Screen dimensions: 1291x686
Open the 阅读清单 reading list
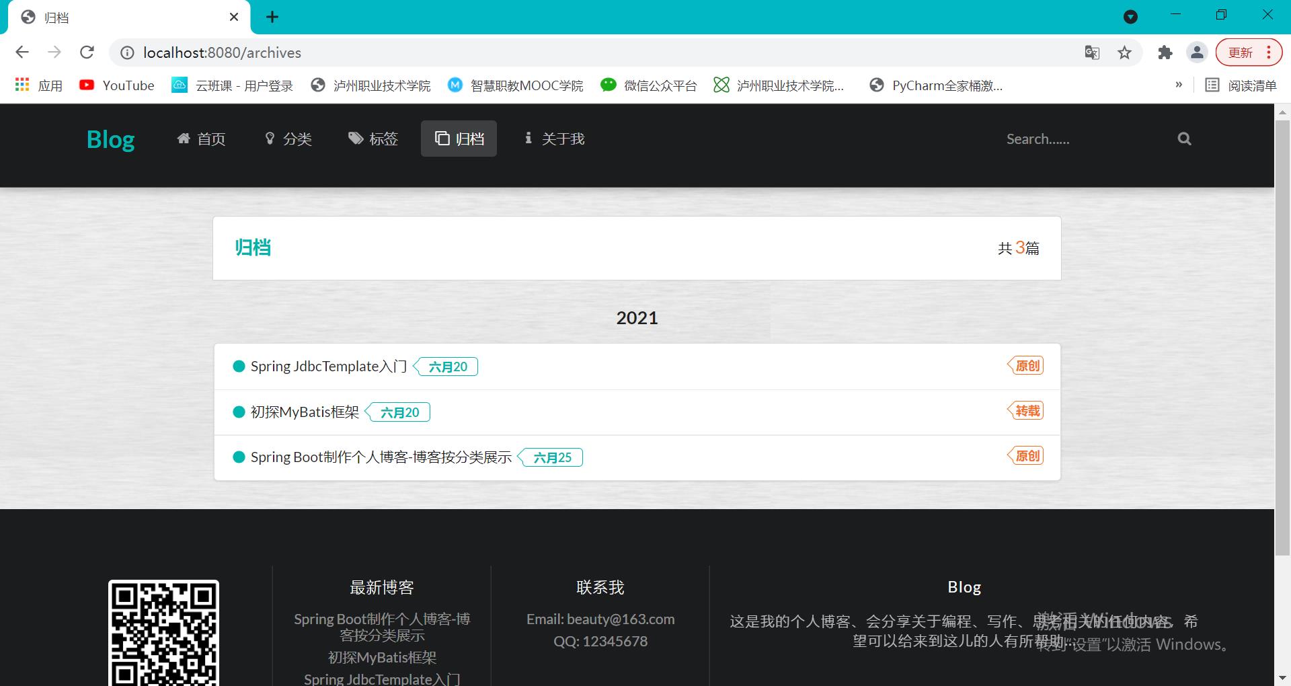1241,85
